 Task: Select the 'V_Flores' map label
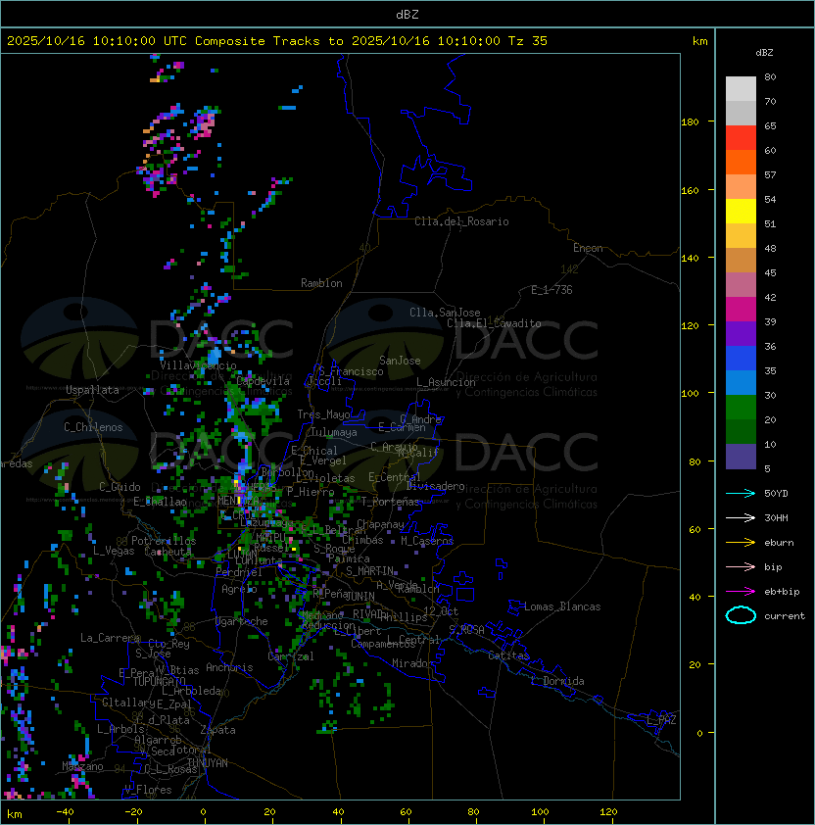(148, 790)
